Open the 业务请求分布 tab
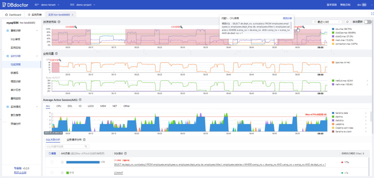Image resolution: width=374 pixels, height=178 pixels. pyautogui.click(x=74, y=140)
